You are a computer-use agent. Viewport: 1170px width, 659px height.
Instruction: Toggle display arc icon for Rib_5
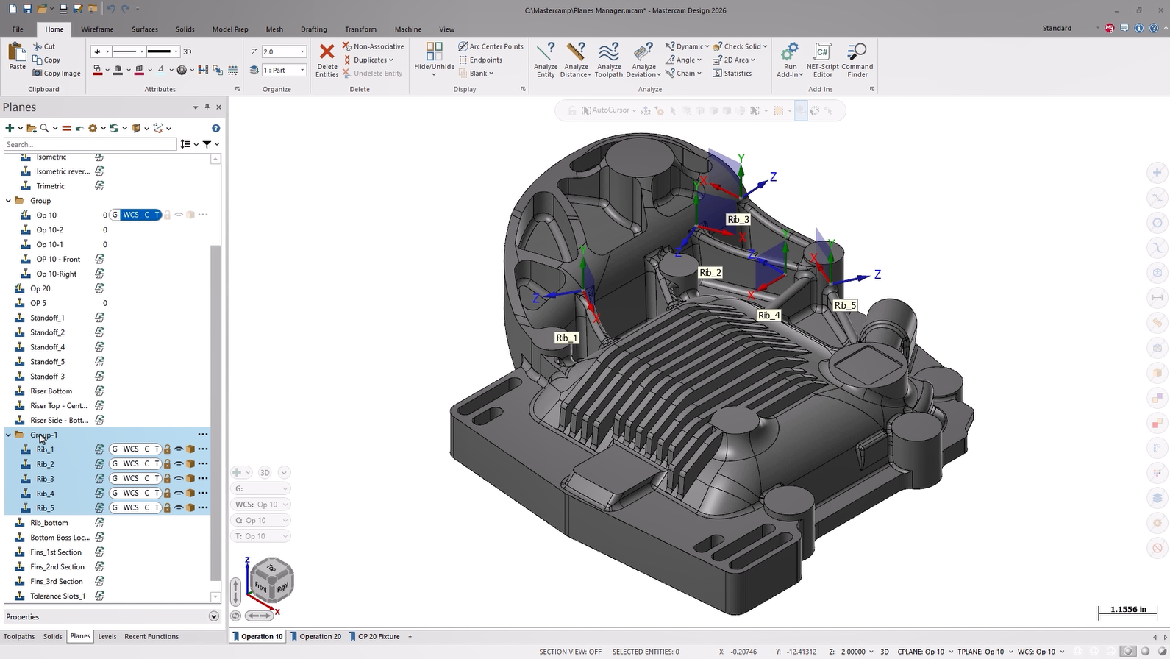[179, 508]
